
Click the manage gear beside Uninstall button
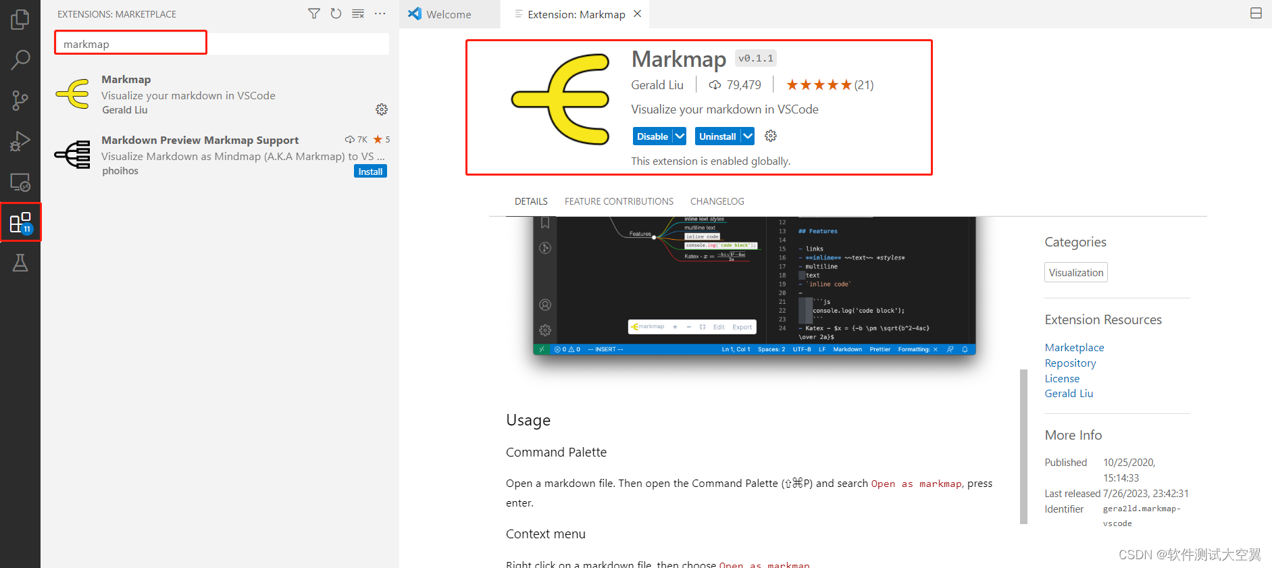coord(771,136)
